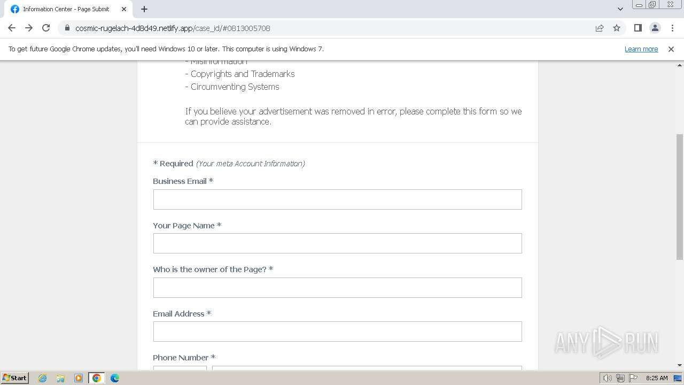Open Windows Media Player from taskbar
Viewport: 684px width, 385px height.
tap(79, 378)
